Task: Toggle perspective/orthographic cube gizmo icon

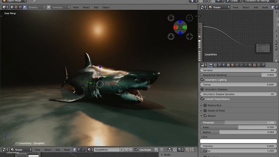Action: point(190,18)
